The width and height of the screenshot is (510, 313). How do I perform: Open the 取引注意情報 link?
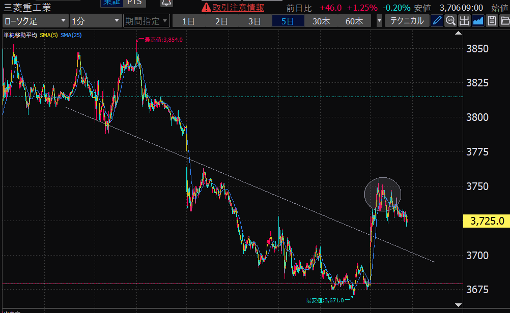click(x=238, y=8)
